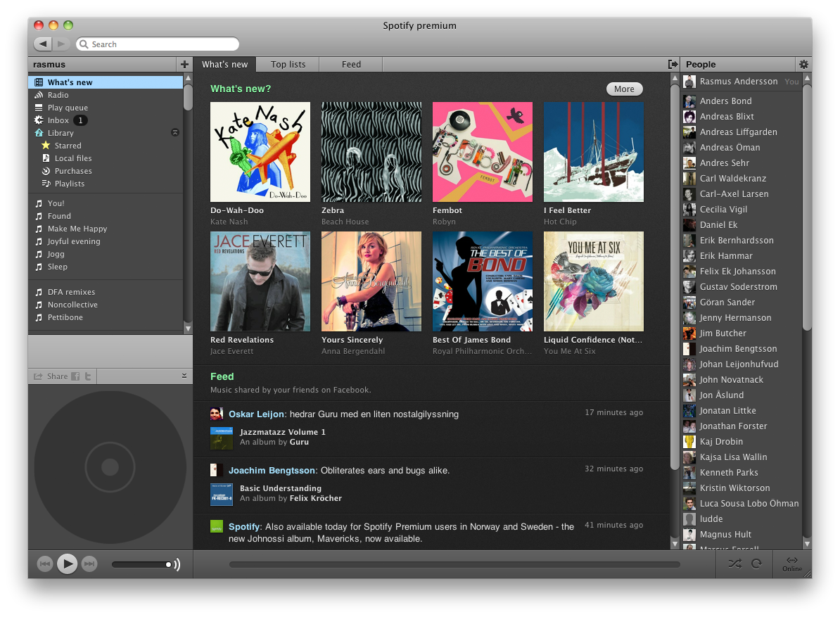This screenshot has width=840, height=617.
Task: Share to Twitter icon
Action: [x=88, y=376]
